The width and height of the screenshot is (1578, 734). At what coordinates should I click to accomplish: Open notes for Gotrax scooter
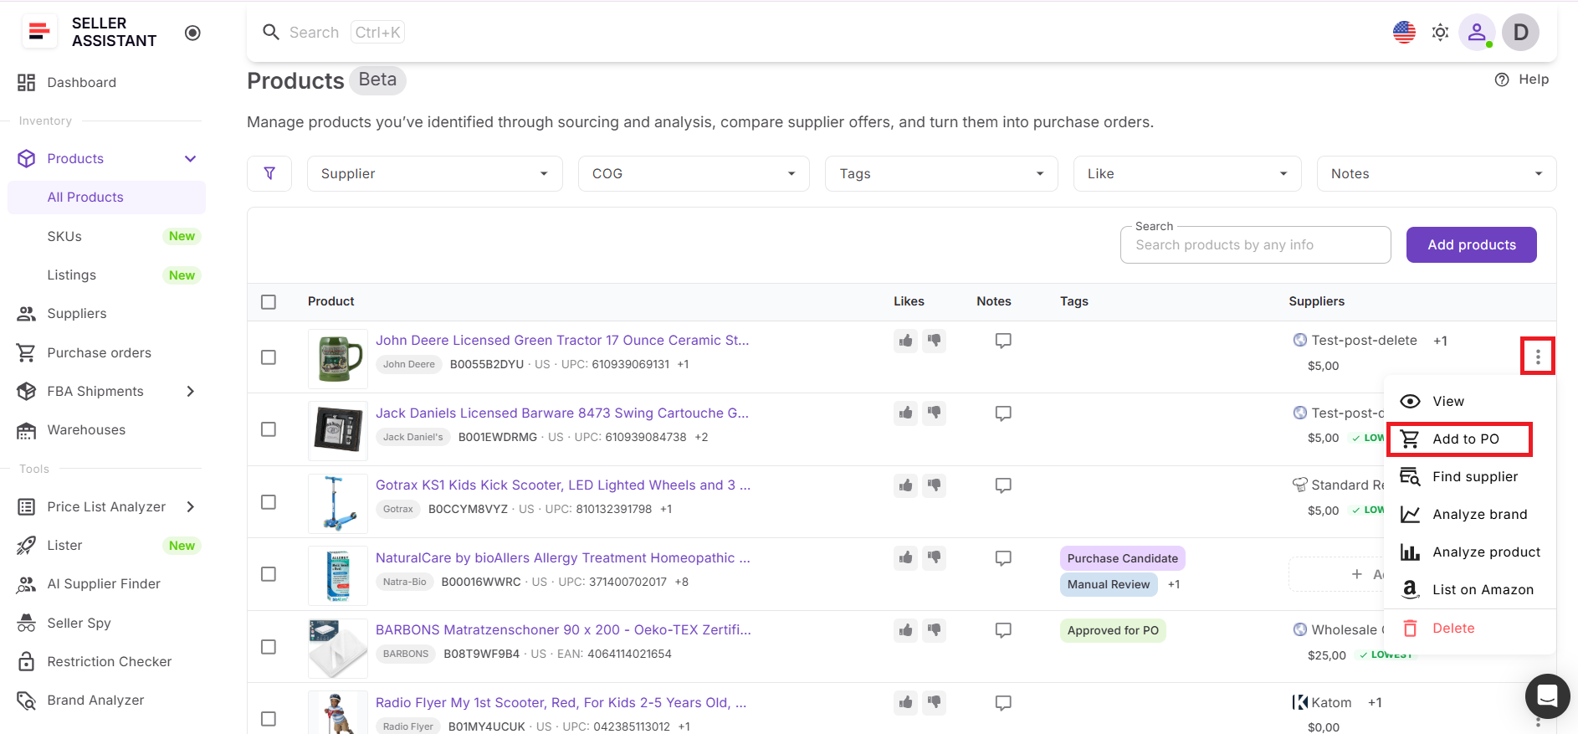point(1003,485)
